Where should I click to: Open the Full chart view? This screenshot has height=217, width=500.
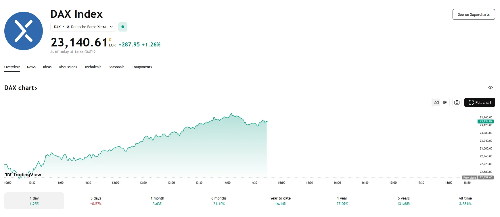point(479,102)
